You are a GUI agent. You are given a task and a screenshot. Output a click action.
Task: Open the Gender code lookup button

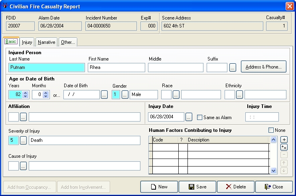125,95
